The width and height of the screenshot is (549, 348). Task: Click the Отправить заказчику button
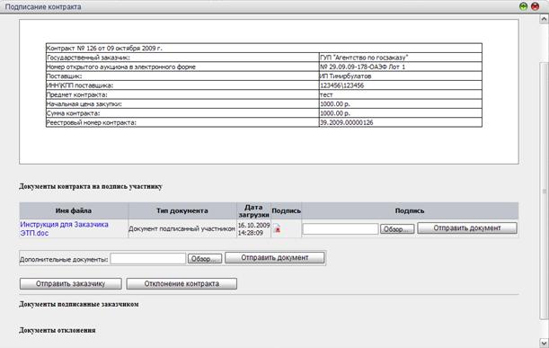(71, 284)
